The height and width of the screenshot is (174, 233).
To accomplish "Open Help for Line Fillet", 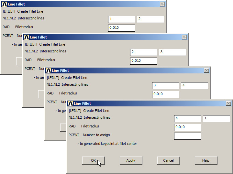I will 206,160.
